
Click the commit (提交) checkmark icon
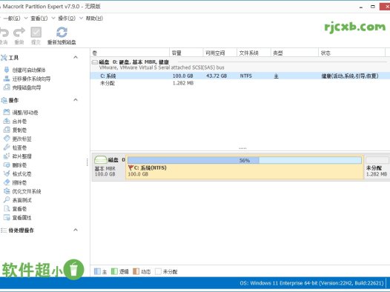(36, 33)
